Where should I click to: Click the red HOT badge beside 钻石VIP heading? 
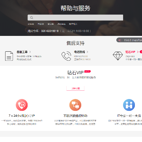(x=88, y=71)
